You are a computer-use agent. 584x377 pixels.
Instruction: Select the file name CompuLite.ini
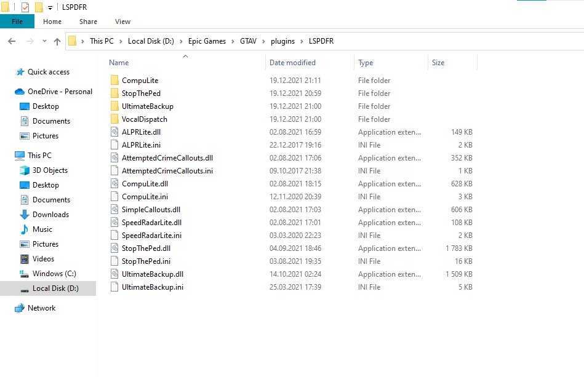(x=145, y=197)
